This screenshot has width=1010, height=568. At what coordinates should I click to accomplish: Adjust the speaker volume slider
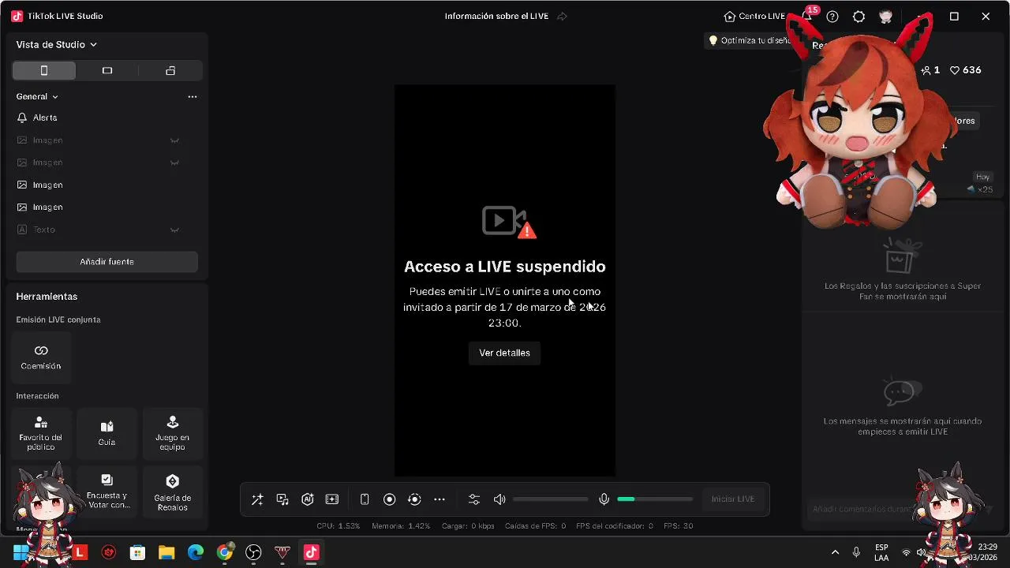(550, 499)
